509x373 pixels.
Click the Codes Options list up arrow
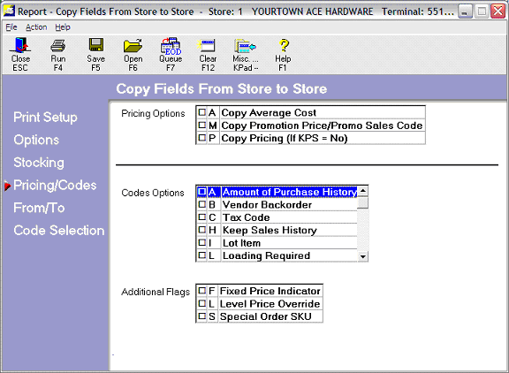pos(363,191)
